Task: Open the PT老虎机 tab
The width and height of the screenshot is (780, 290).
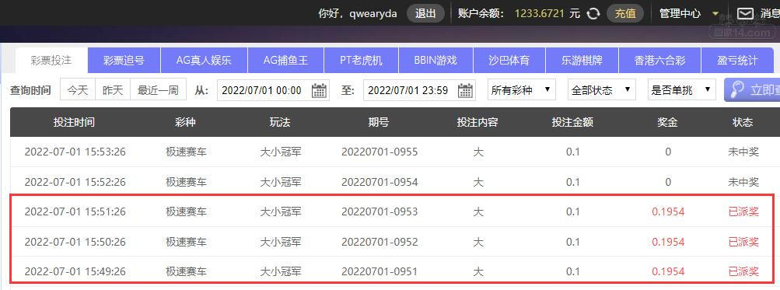Action: (361, 61)
